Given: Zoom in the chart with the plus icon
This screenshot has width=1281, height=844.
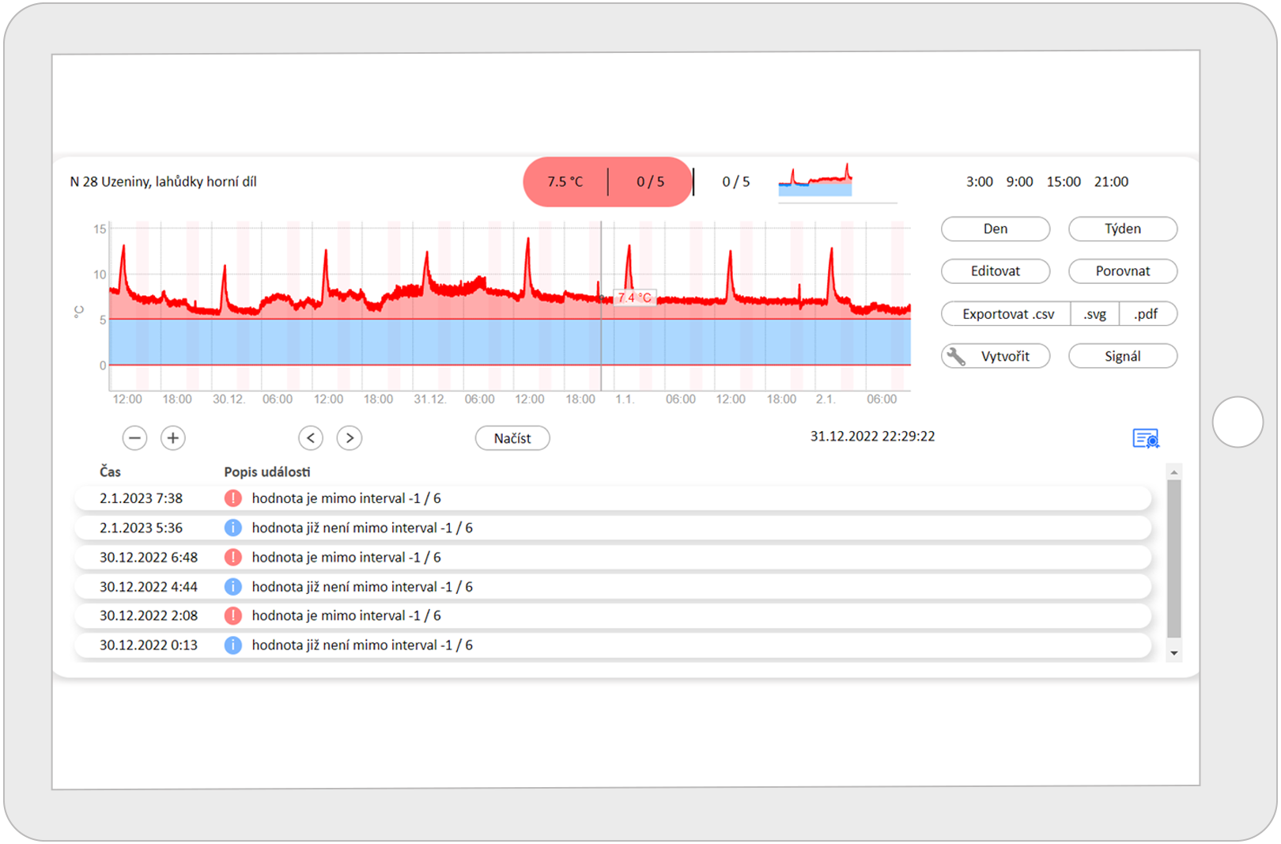Looking at the screenshot, I should click(x=172, y=437).
